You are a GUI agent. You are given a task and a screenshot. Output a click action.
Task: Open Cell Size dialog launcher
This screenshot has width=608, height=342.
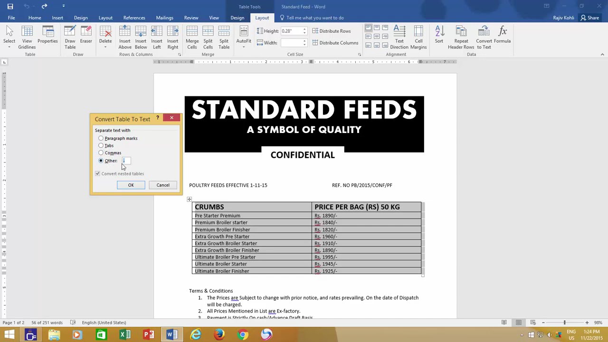click(360, 55)
